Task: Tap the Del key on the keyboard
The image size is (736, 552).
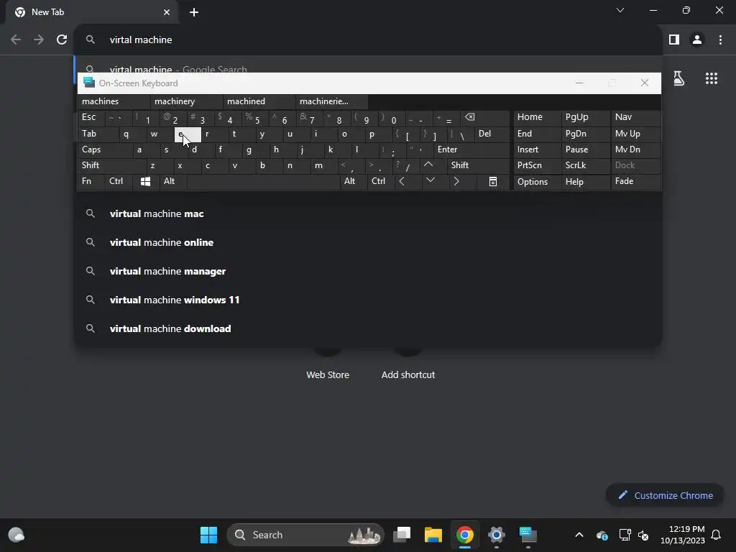Action: click(492, 134)
